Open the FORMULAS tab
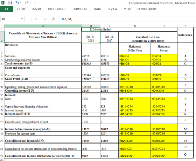This screenshot has width=196, height=161. (x=80, y=9)
